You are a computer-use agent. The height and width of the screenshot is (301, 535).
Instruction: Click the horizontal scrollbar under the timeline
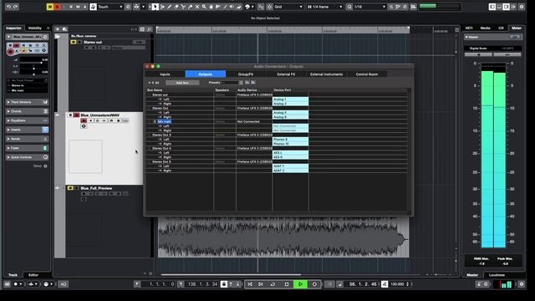tap(231, 274)
